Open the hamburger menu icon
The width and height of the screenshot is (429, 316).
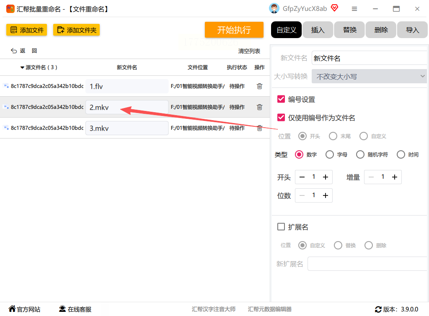354,9
